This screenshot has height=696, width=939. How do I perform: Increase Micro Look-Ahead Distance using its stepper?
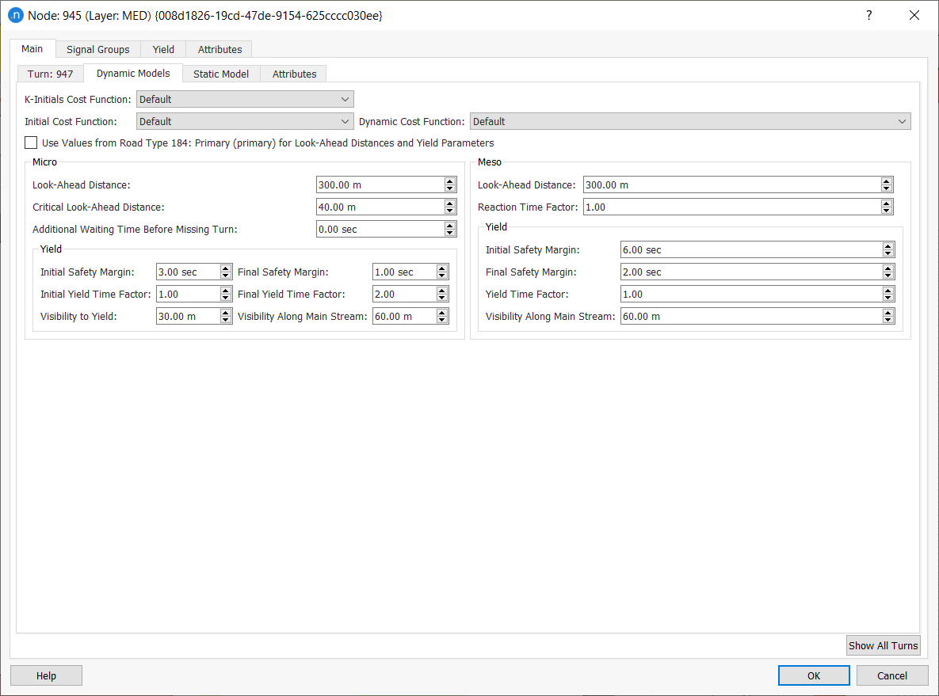[x=449, y=181]
